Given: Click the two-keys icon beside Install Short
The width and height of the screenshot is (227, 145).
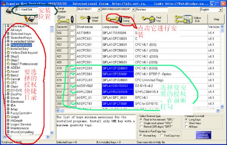Looking at the screenshot, I should 65,19.
